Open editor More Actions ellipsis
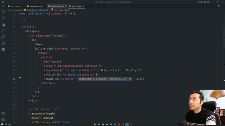 [x=222, y=6]
